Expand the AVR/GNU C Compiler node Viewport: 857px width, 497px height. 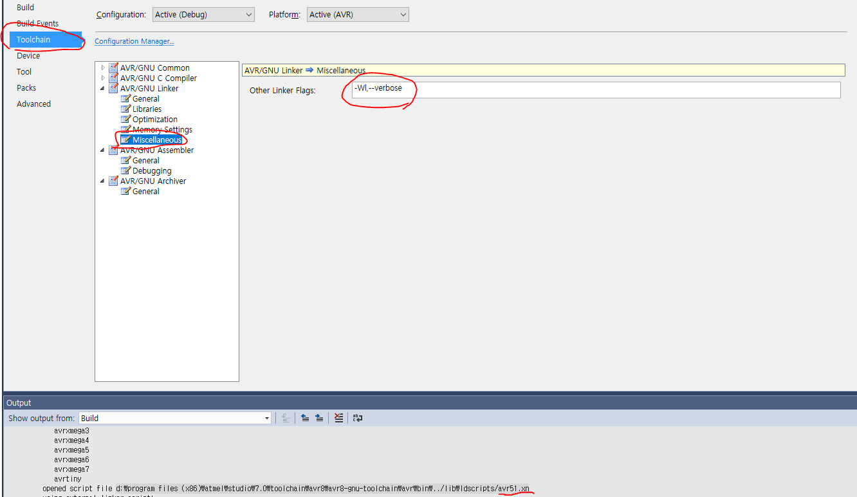102,78
